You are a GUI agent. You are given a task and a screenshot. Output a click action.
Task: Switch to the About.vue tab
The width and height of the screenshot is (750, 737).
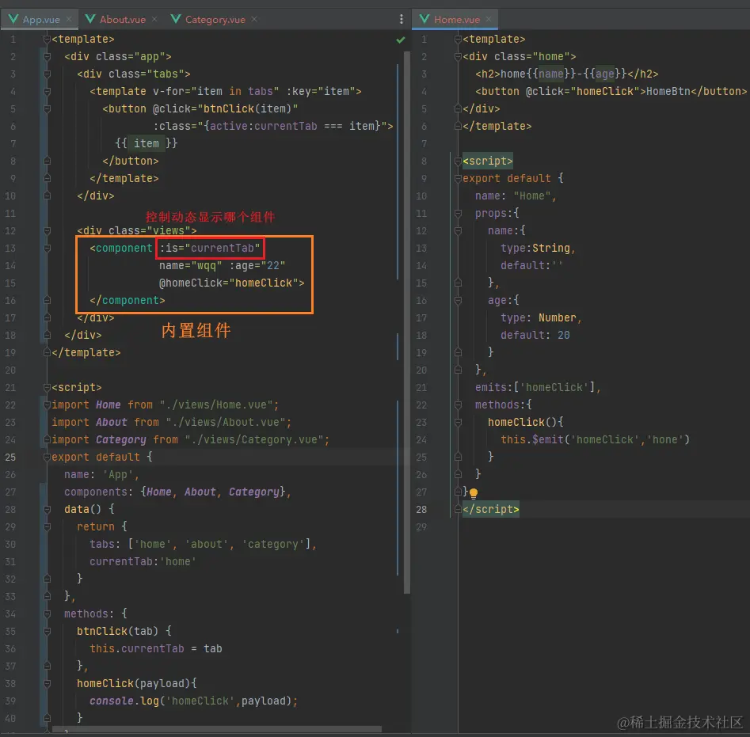116,20
